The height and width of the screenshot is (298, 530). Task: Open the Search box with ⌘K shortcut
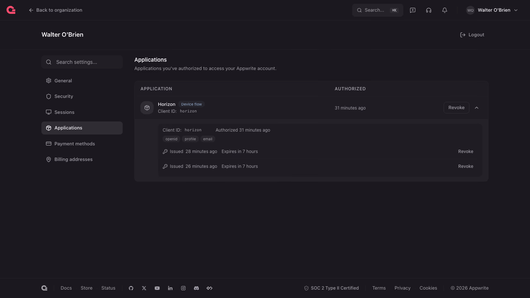(x=378, y=10)
